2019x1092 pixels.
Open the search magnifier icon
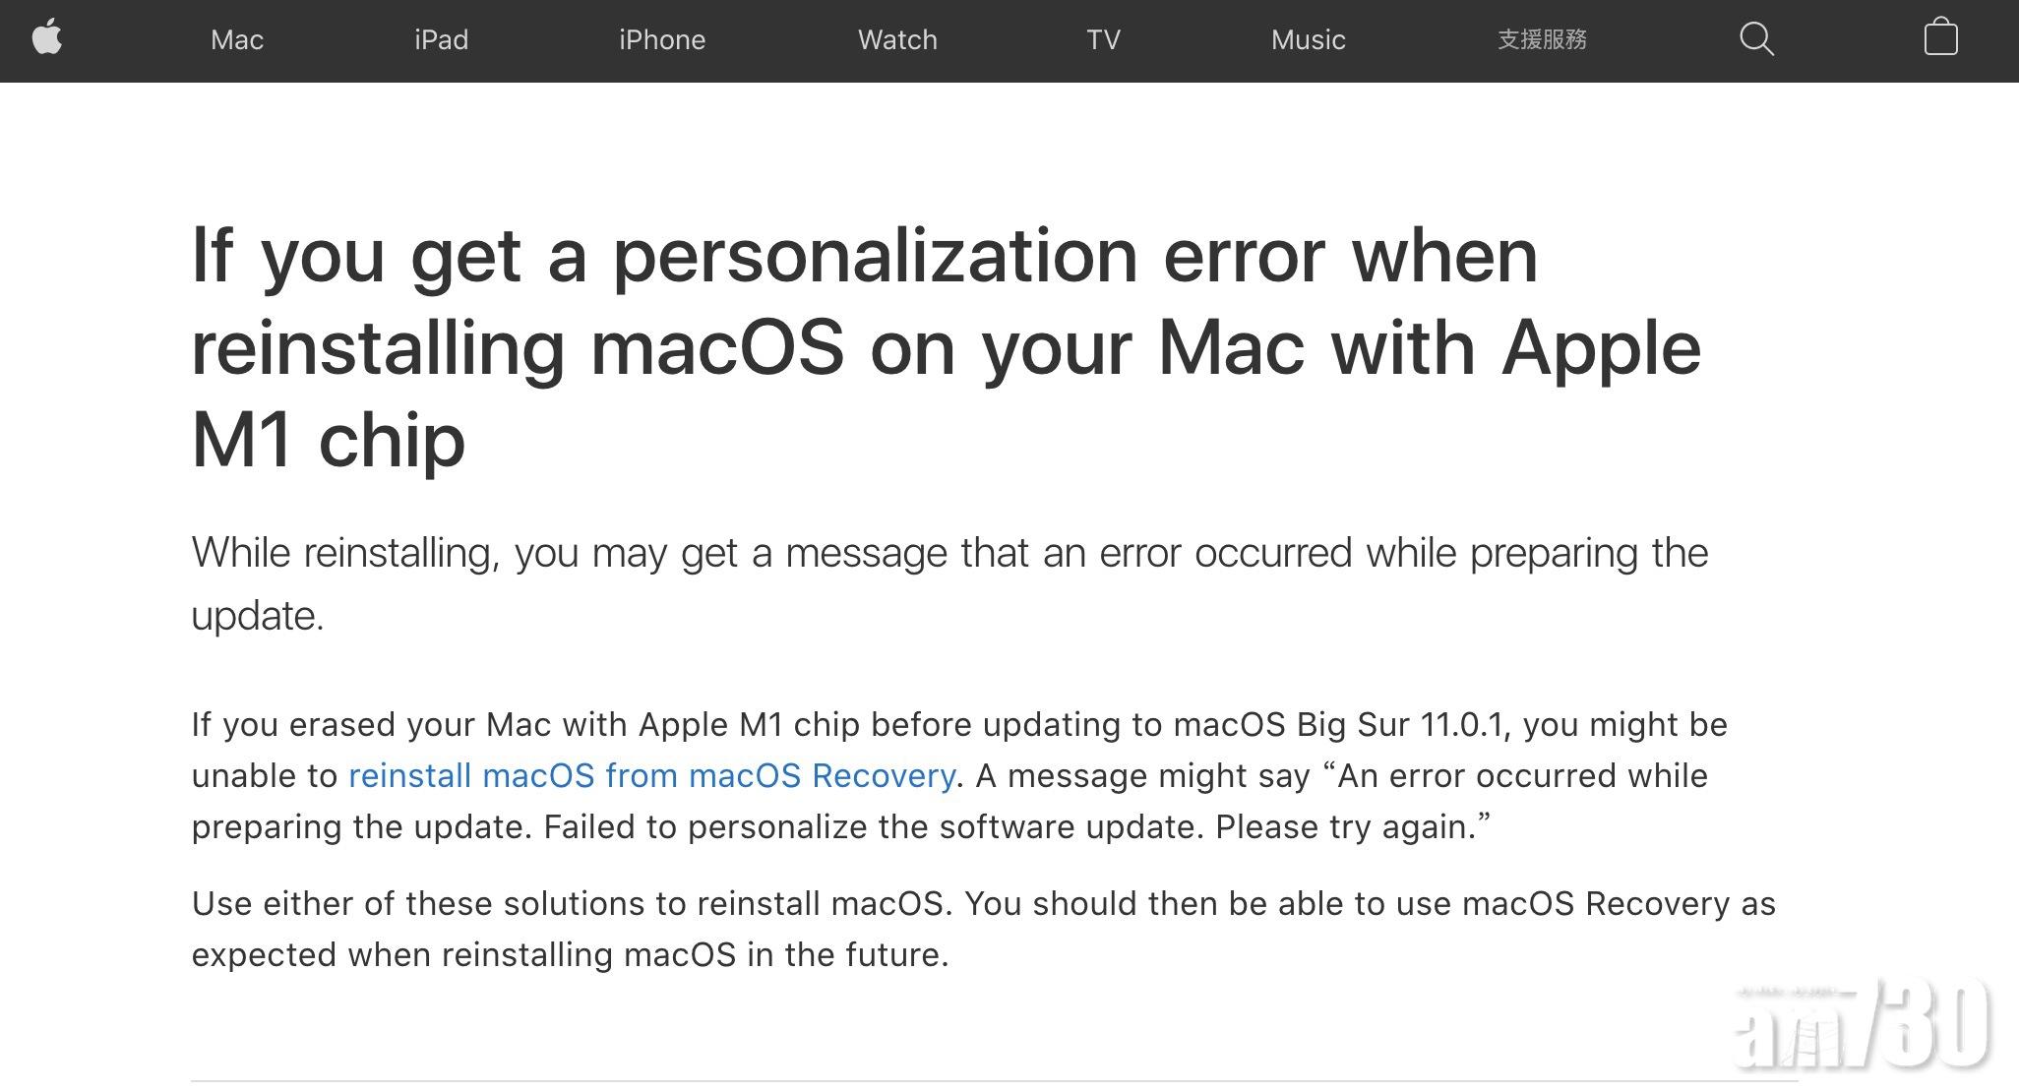point(1756,39)
